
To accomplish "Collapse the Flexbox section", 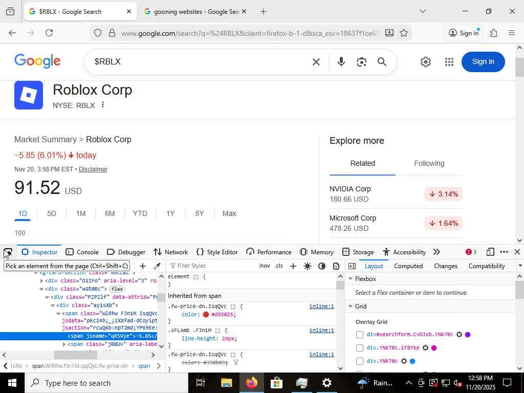I will (351, 279).
